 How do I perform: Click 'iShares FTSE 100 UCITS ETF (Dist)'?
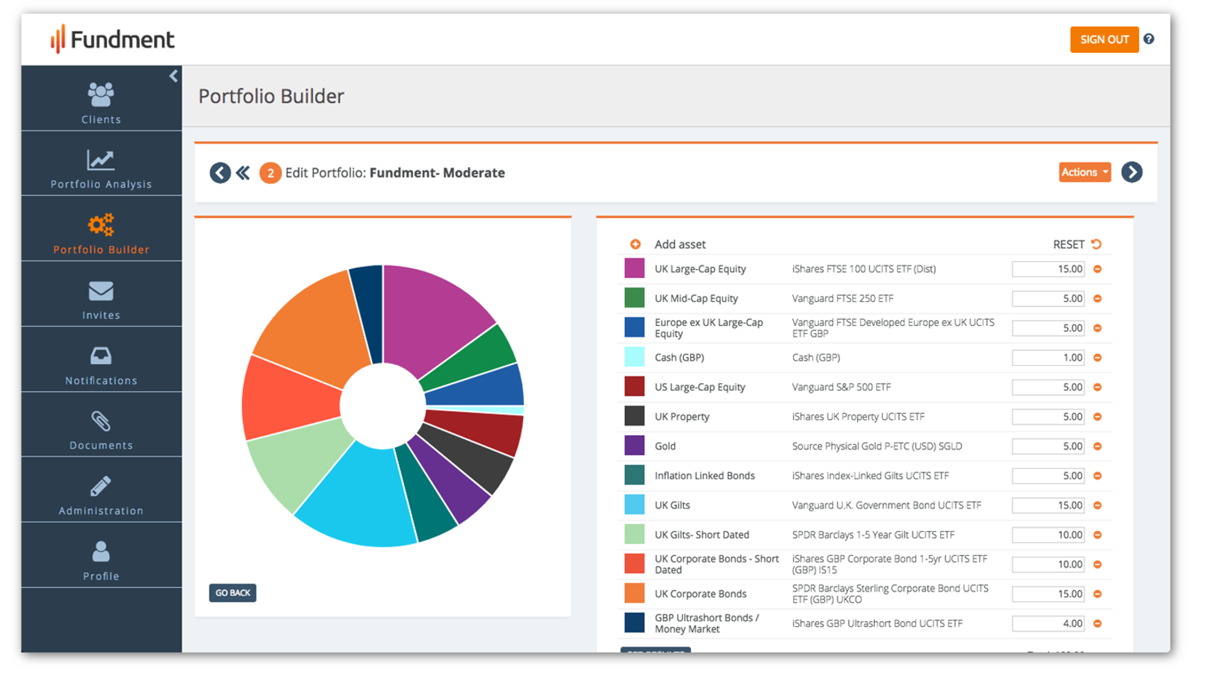point(864,269)
